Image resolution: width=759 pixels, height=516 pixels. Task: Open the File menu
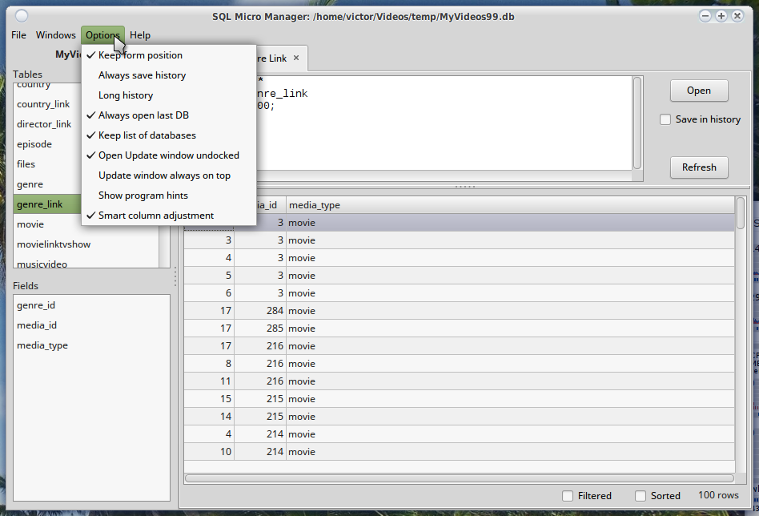pos(18,34)
